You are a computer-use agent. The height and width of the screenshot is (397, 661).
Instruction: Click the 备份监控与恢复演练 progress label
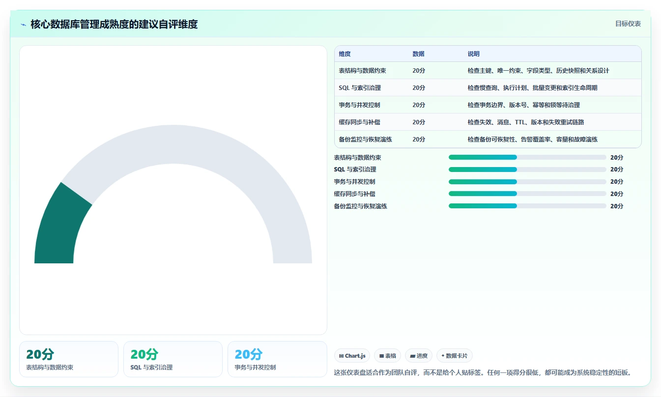point(360,206)
